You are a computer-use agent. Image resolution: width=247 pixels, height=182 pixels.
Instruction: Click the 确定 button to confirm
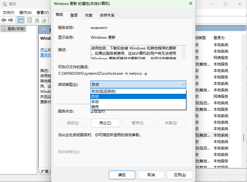pyautogui.click(x=122, y=175)
